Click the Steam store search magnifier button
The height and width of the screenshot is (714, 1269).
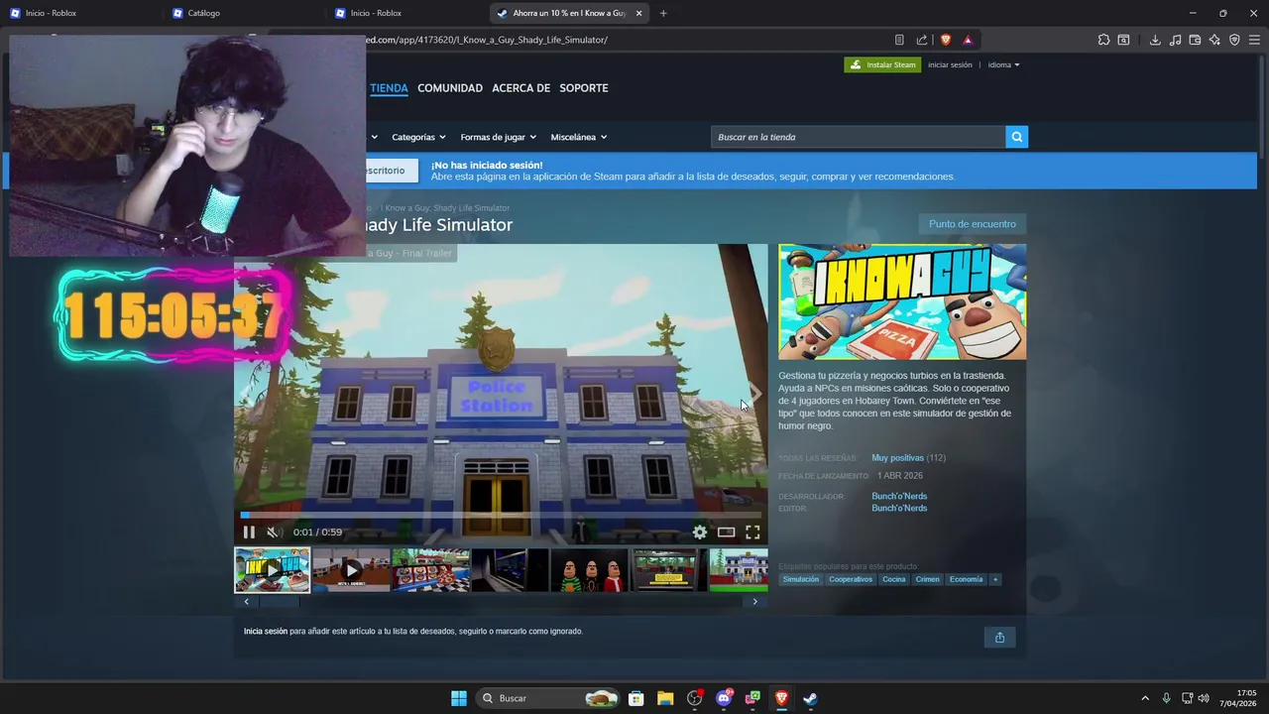[x=1016, y=137]
